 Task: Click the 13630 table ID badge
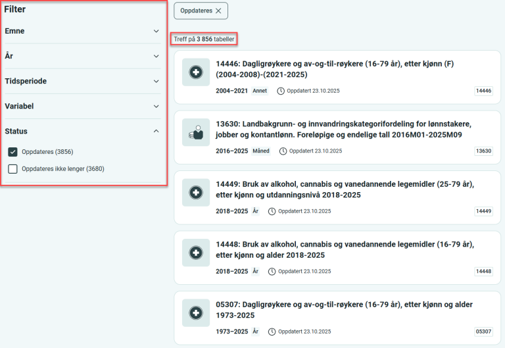coord(483,151)
